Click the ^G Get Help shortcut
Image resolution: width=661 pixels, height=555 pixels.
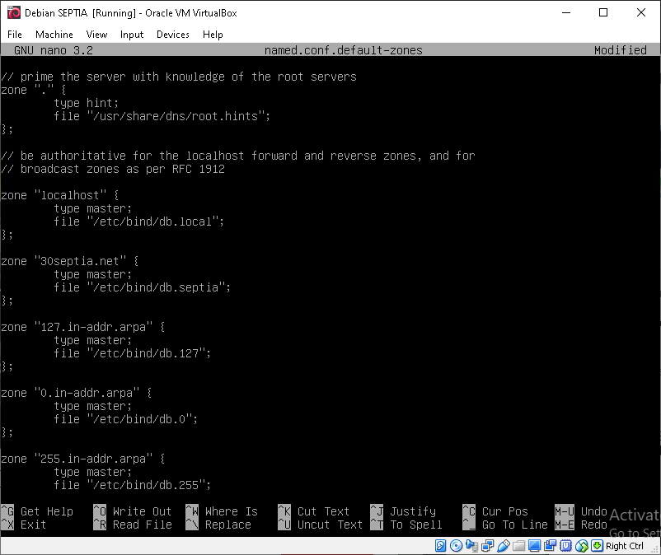coord(37,511)
